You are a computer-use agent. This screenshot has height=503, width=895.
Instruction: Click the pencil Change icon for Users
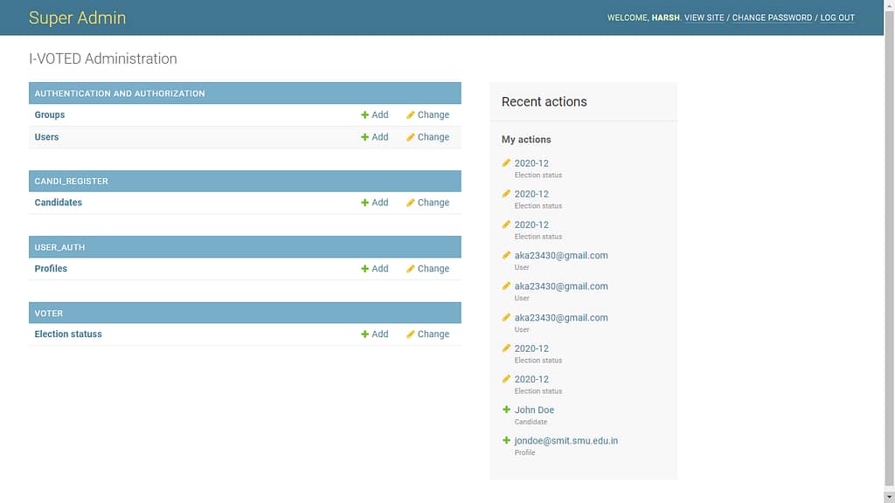tap(408, 137)
